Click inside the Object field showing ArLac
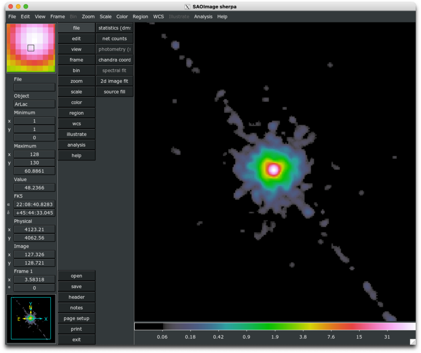This screenshot has width=421, height=353. coord(34,104)
